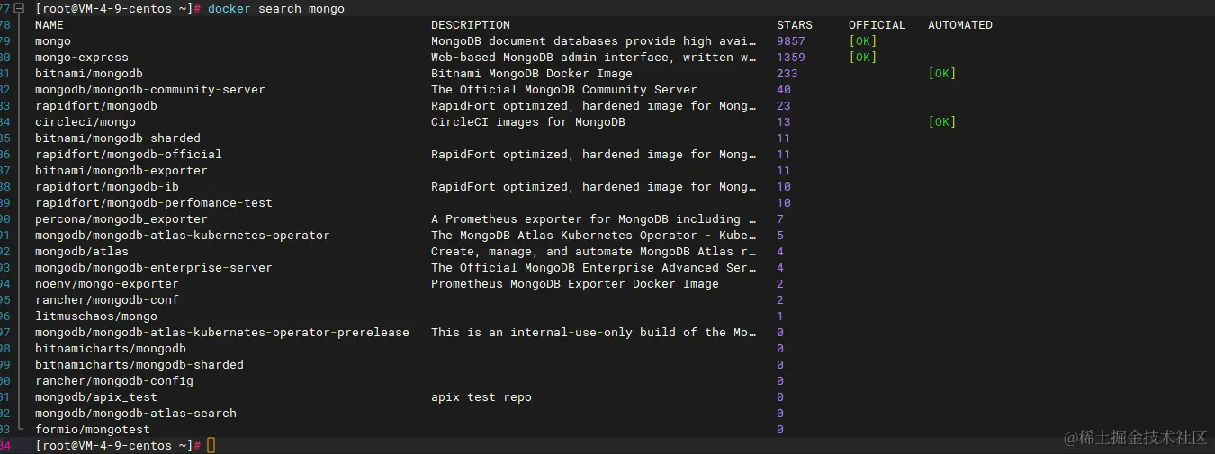Collapse the docker search output fold

pyautogui.click(x=18, y=8)
